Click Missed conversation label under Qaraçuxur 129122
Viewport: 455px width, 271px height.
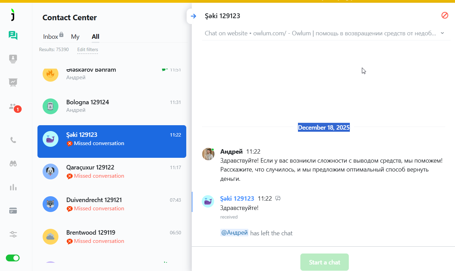pyautogui.click(x=99, y=176)
